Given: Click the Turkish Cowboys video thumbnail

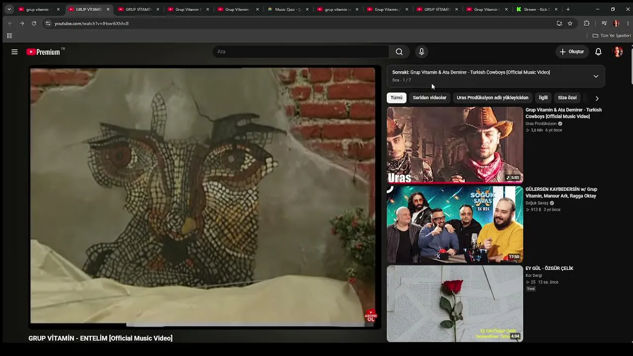Looking at the screenshot, I should pos(454,145).
